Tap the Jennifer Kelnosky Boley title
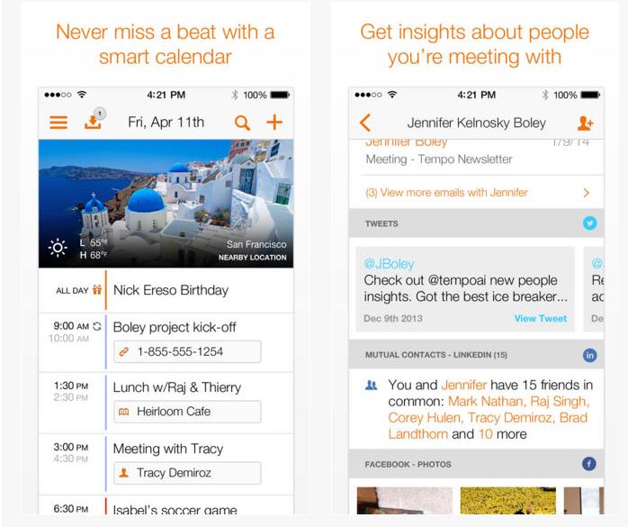628x527 pixels. point(476,123)
